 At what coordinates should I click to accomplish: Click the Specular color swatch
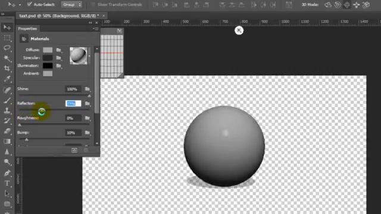coord(48,58)
